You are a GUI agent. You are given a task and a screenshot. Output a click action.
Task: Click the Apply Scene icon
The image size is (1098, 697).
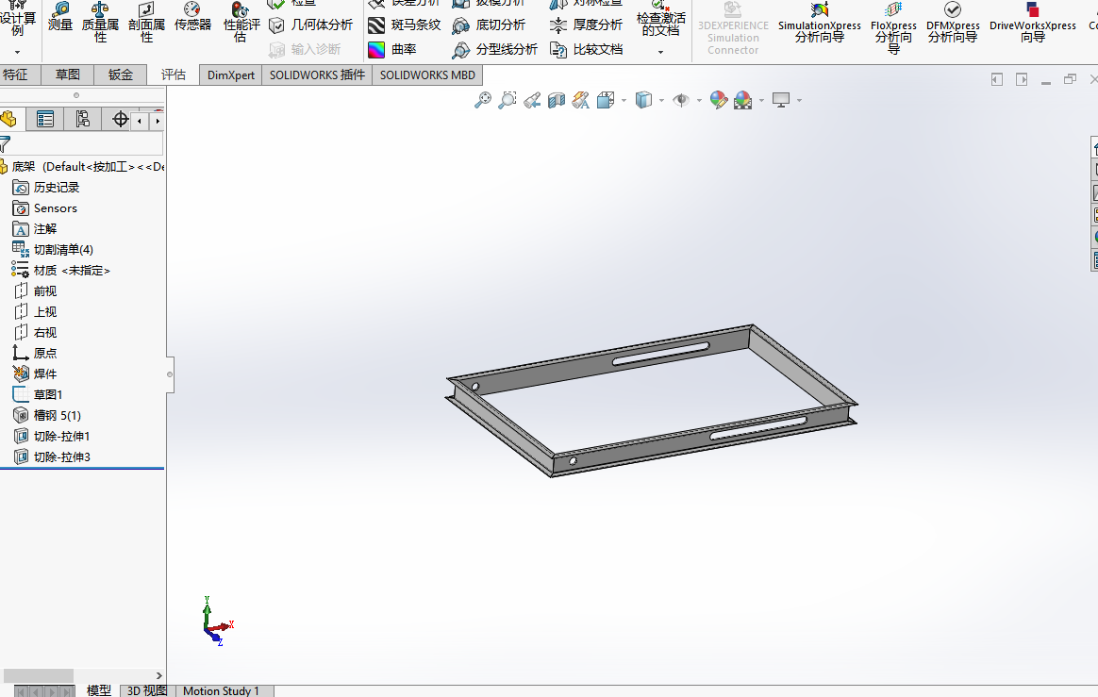point(743,100)
